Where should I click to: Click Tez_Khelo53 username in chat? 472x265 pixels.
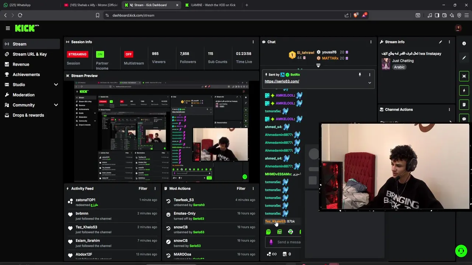tap(275, 222)
